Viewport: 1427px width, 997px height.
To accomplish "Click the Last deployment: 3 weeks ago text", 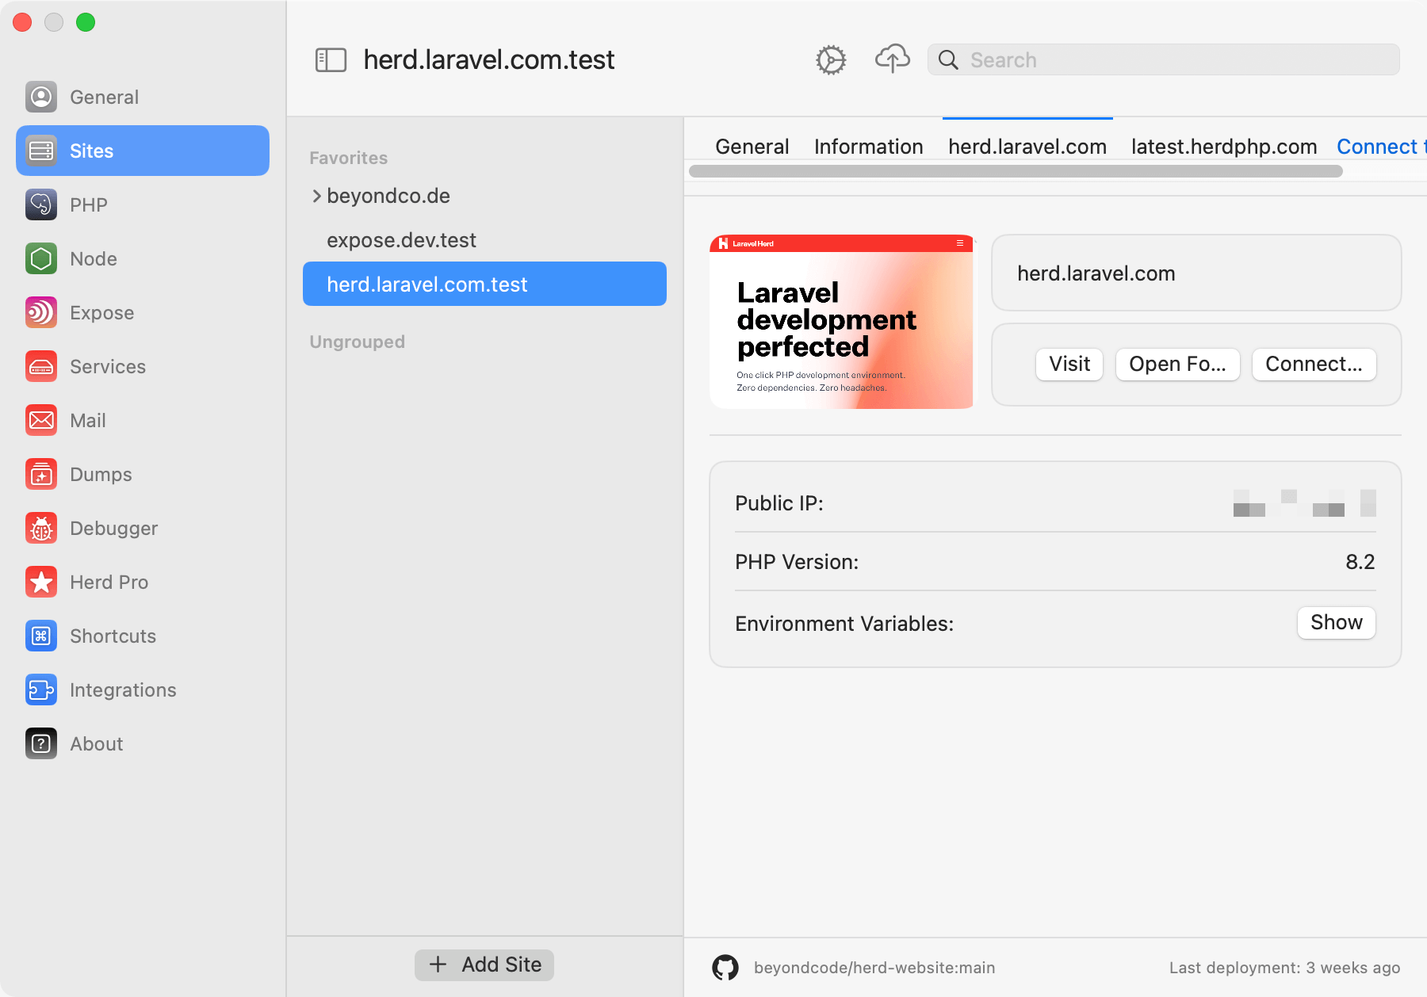I will [x=1284, y=968].
